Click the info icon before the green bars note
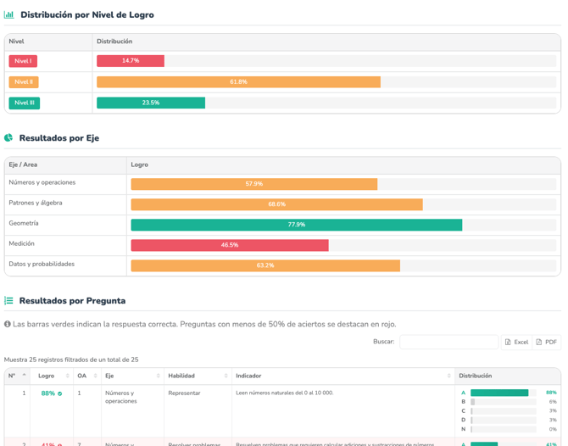The width and height of the screenshot is (568, 446). (8, 324)
